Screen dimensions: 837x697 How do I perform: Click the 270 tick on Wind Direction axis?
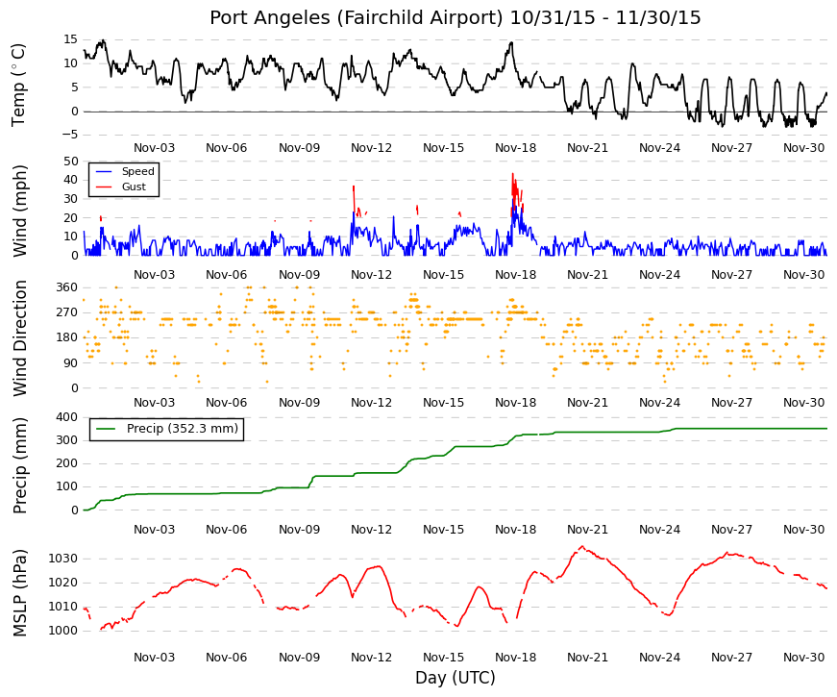click(66, 312)
